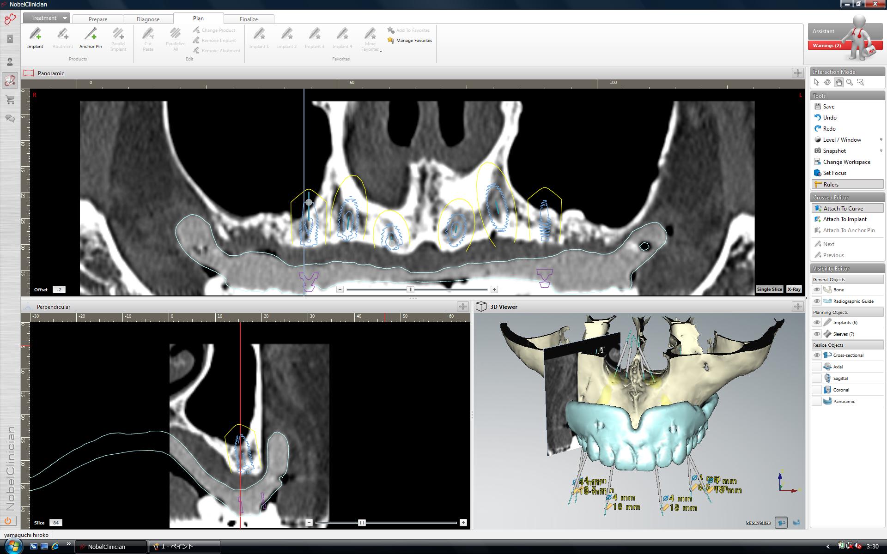Click the X-Ray mode button

(x=794, y=289)
